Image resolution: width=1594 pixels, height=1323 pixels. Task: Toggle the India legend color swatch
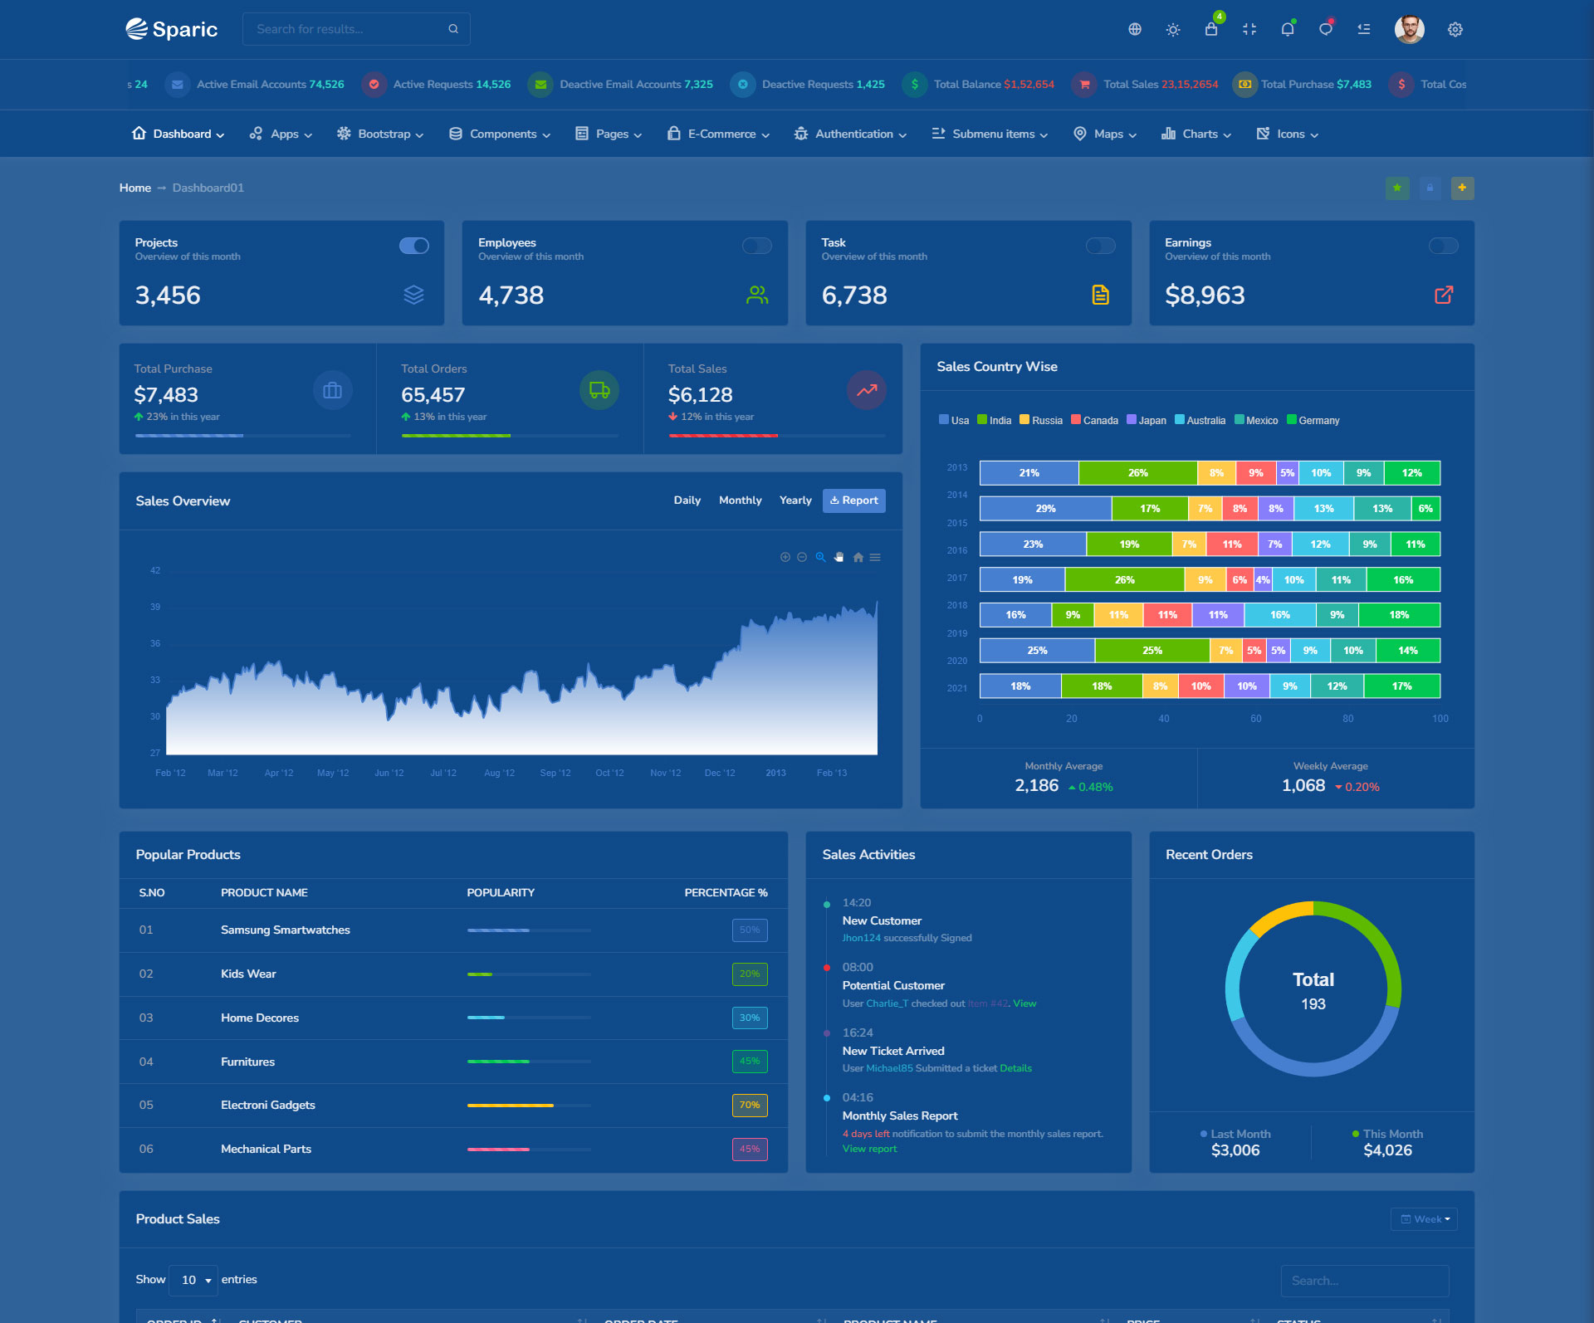982,420
